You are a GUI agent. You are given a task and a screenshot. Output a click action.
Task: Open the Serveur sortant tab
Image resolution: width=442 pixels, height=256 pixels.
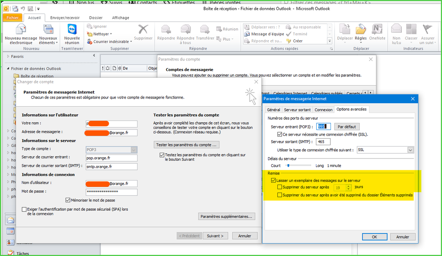click(297, 110)
